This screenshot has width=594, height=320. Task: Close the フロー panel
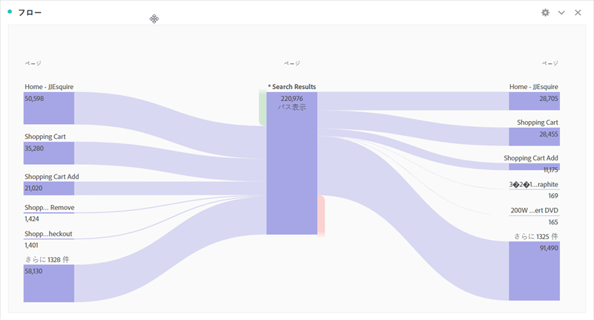(x=578, y=13)
